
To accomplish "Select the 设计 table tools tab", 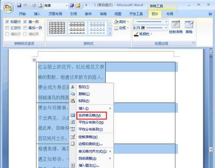I will (155, 14).
